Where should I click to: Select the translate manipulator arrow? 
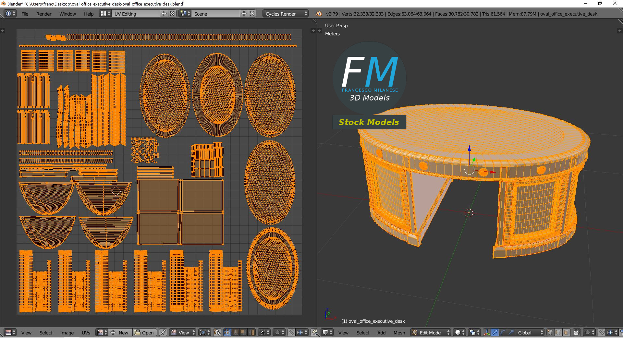495,332
